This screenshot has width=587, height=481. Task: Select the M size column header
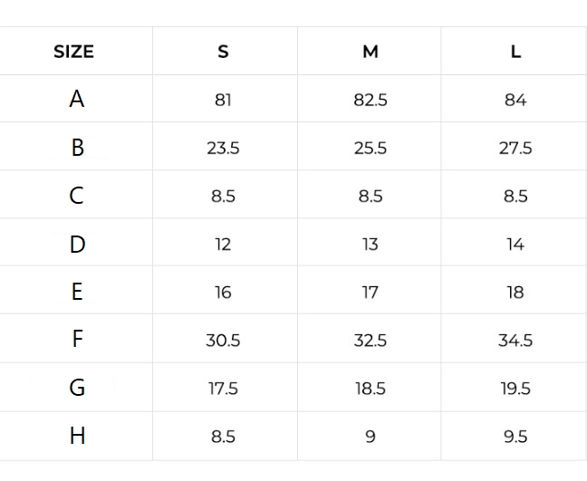pyautogui.click(x=370, y=52)
